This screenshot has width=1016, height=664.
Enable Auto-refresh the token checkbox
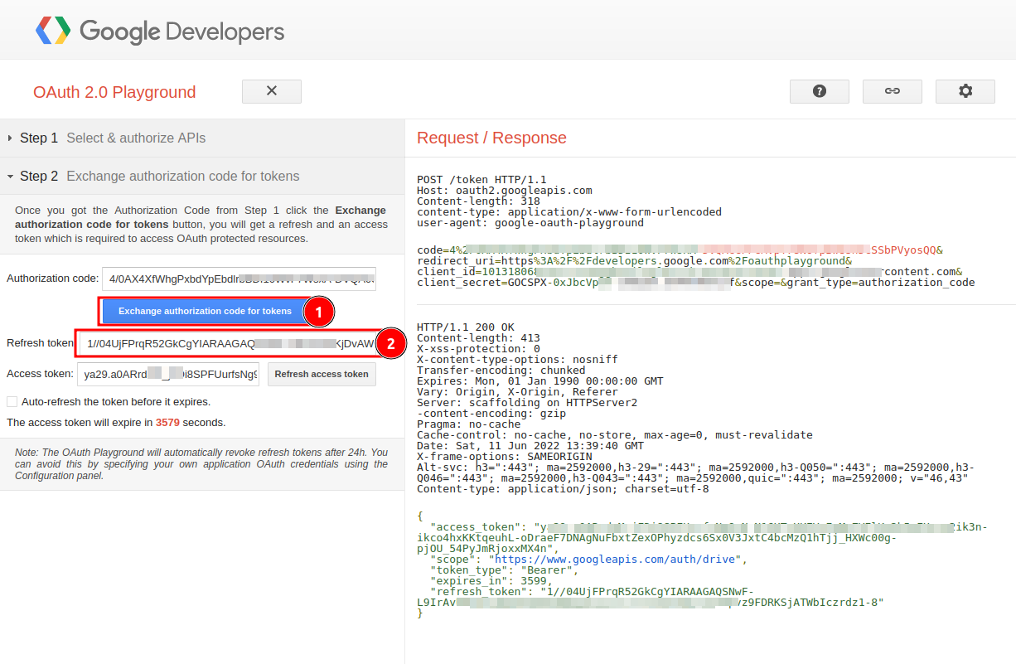12,402
